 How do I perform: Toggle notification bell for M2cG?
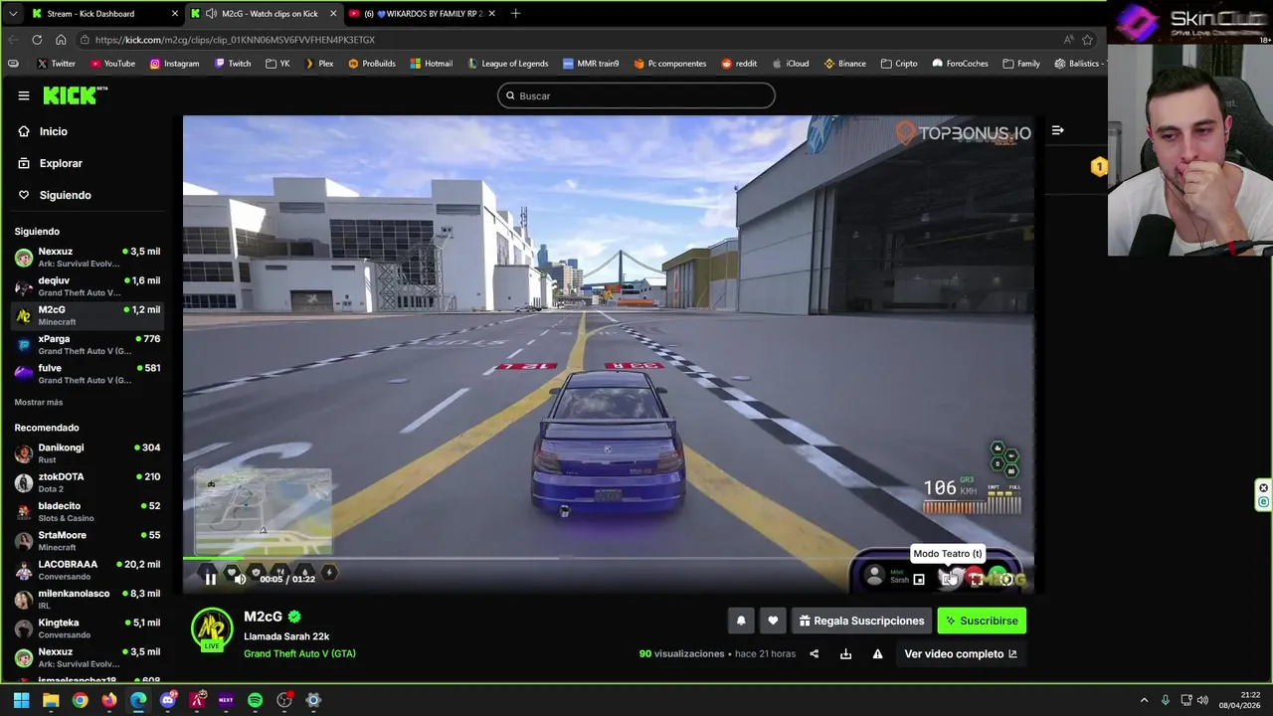(741, 621)
